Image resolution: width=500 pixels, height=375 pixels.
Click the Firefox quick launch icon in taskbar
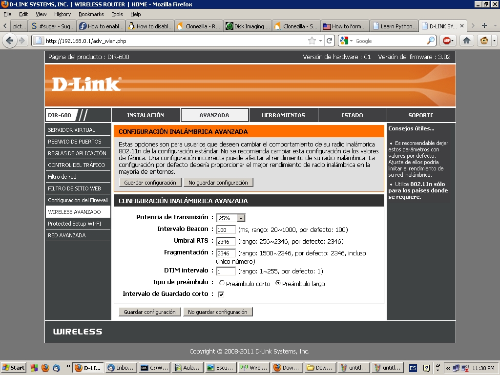(x=45, y=368)
